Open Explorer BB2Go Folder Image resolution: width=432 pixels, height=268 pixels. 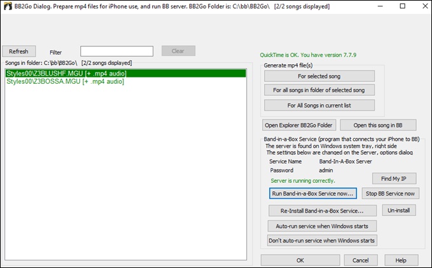coord(299,125)
